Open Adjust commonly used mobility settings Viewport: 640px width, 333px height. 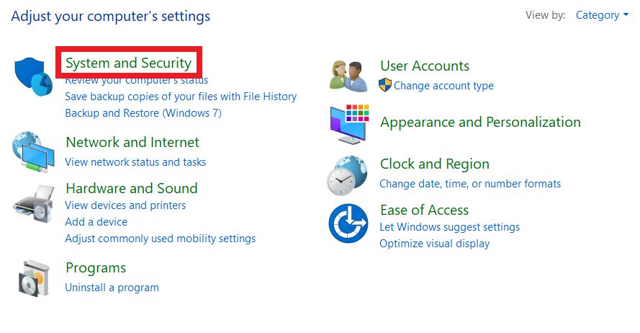click(160, 239)
